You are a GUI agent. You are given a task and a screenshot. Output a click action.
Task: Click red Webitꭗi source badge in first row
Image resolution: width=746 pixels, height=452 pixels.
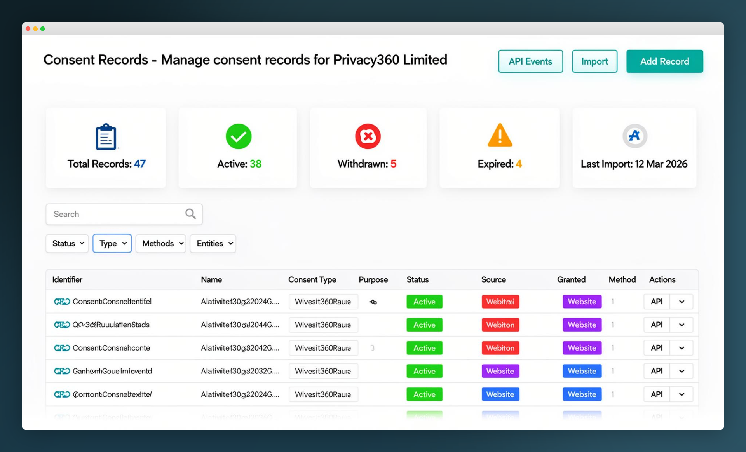click(500, 302)
